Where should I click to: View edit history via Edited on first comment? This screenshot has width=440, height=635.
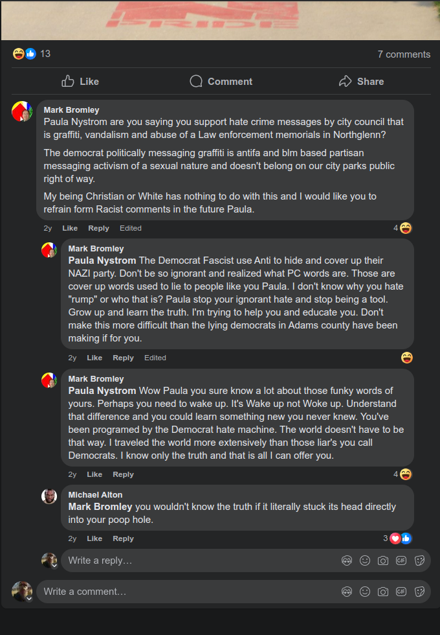pyautogui.click(x=131, y=228)
